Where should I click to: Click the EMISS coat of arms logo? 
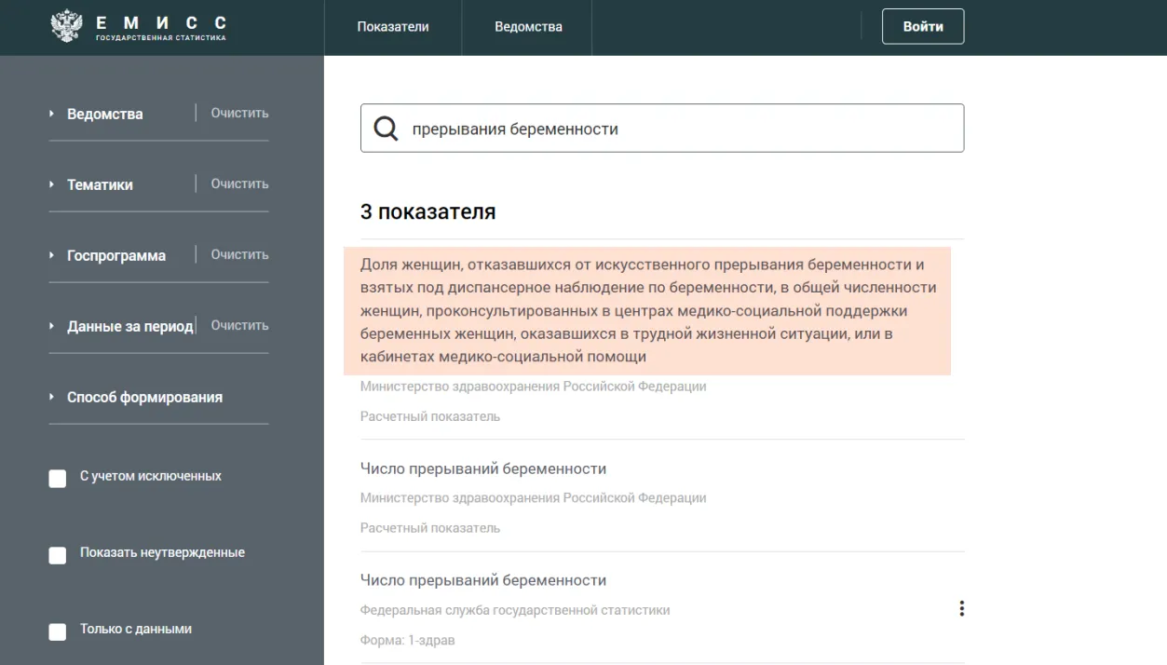66,26
